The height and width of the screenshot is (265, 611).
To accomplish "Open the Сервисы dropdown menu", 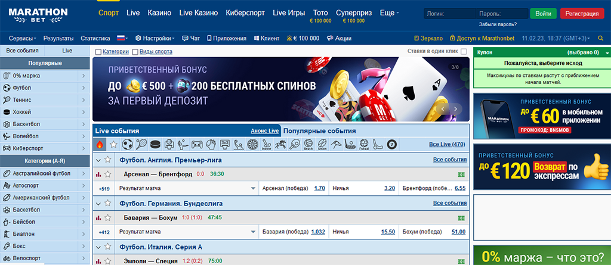I will (23, 38).
